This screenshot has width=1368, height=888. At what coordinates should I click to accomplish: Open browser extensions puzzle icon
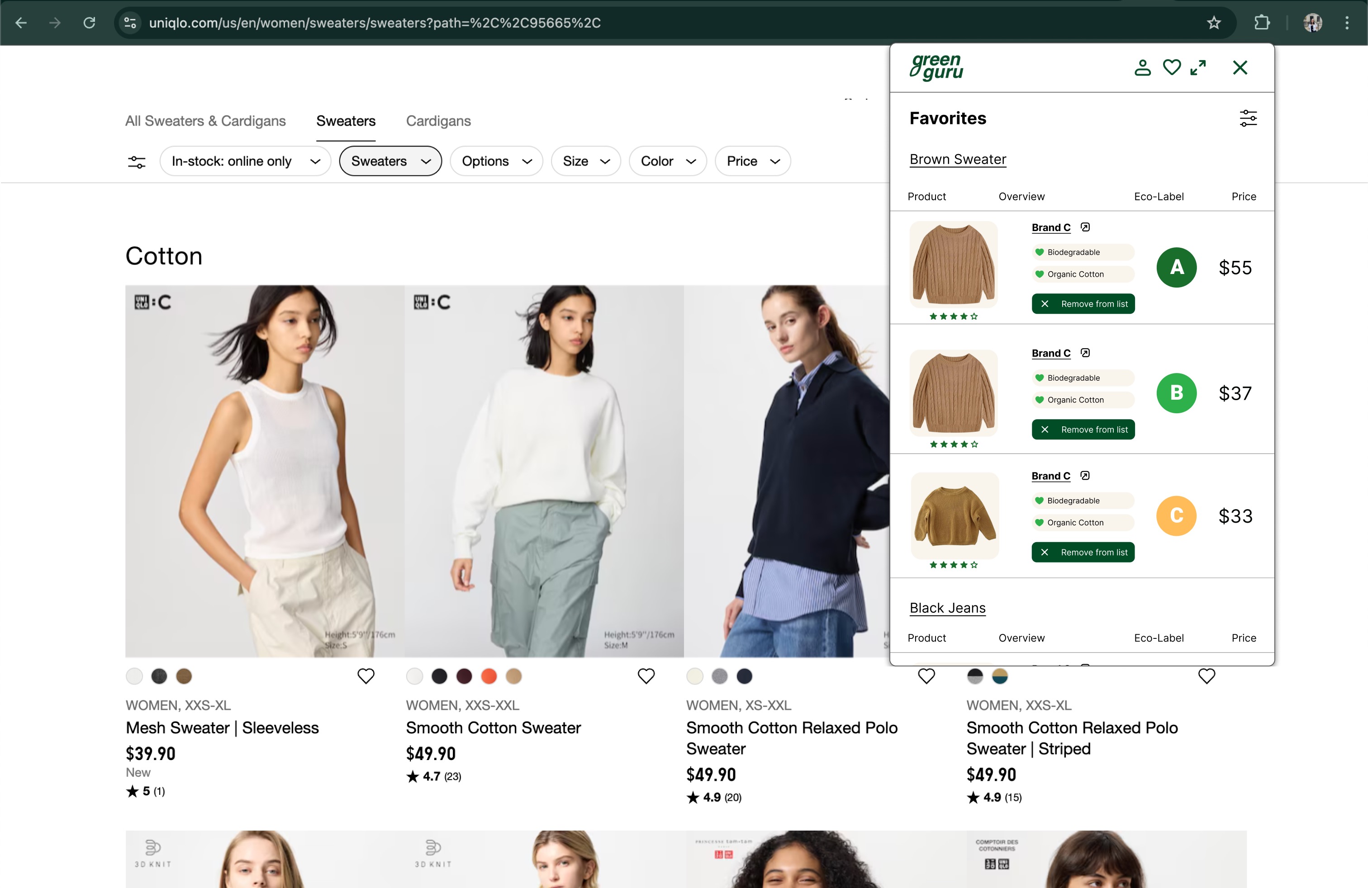pyautogui.click(x=1262, y=23)
